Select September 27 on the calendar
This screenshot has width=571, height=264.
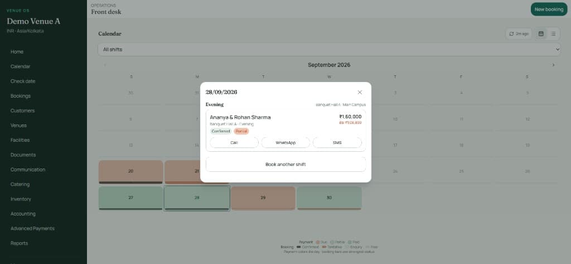(x=130, y=198)
